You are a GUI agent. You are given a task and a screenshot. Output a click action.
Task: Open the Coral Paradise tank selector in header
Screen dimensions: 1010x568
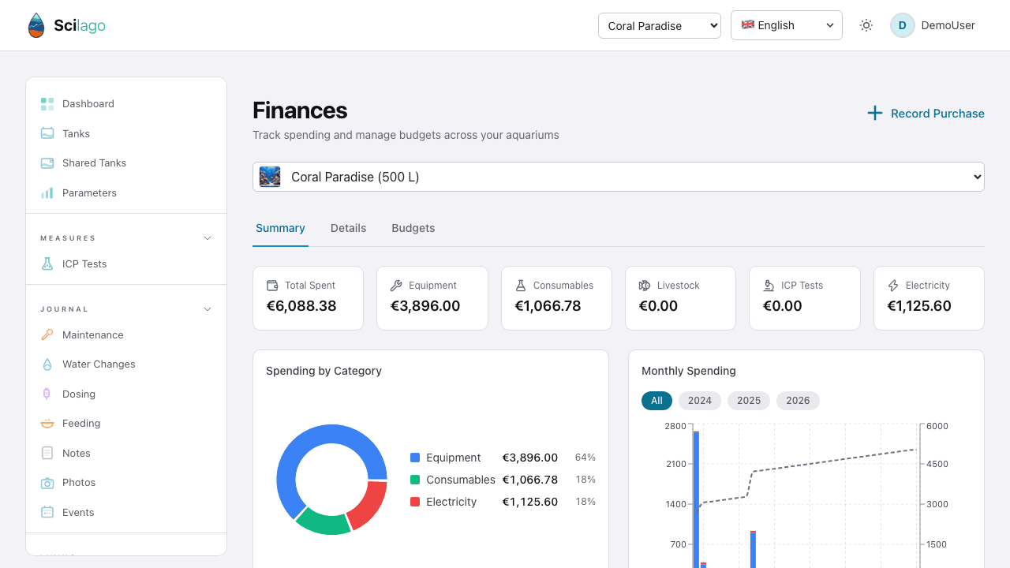point(660,25)
